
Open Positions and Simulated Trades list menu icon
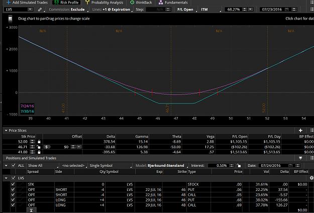click(312, 158)
